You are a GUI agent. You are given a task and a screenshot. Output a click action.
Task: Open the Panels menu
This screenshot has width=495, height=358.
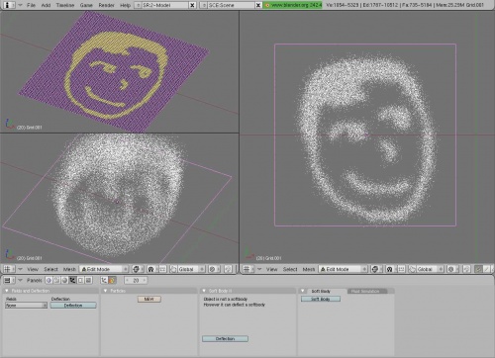coord(34,281)
